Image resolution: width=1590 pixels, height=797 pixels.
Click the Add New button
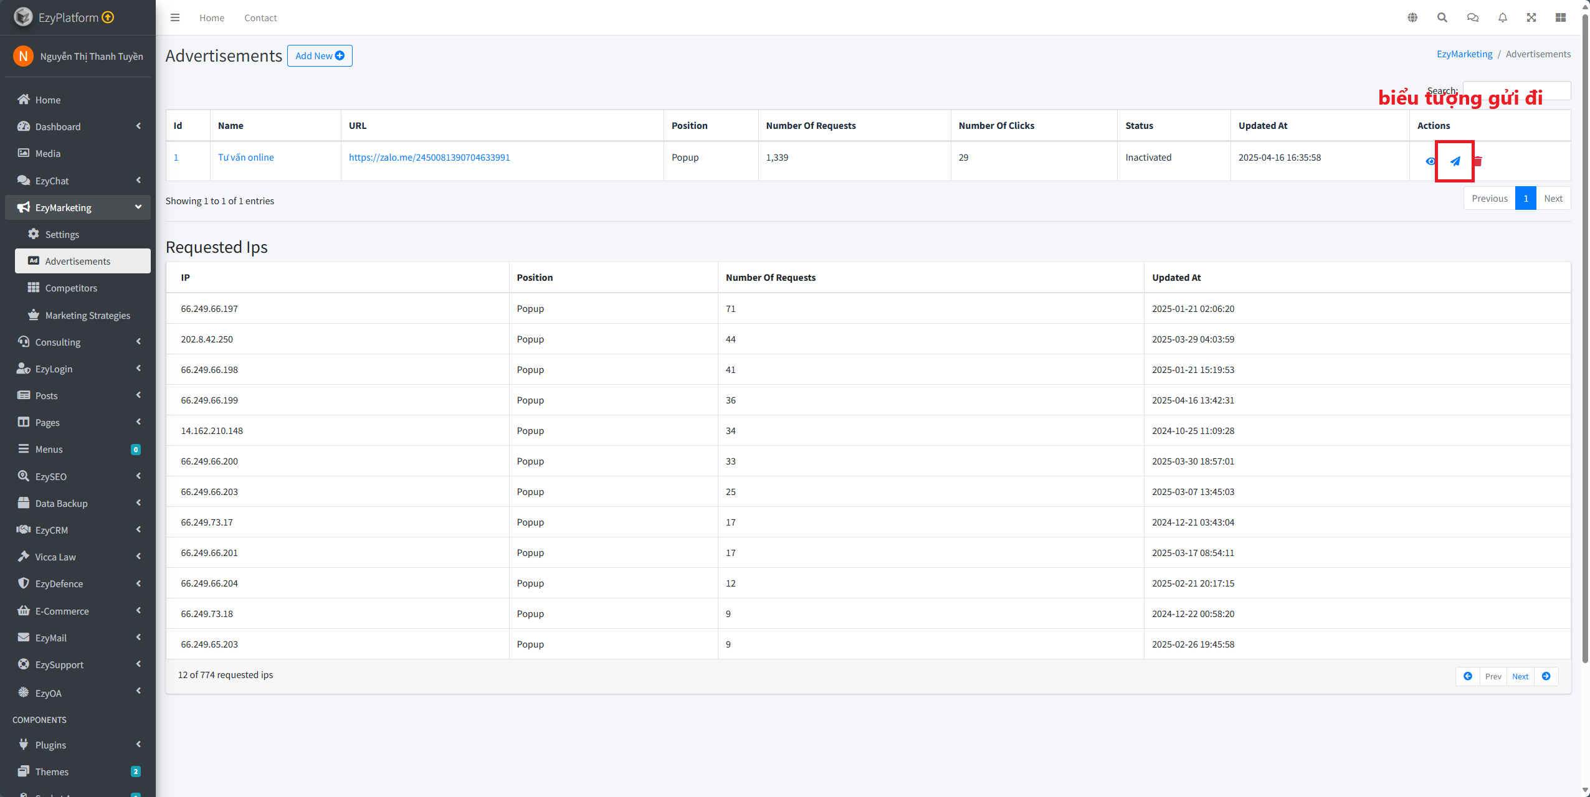click(x=320, y=55)
